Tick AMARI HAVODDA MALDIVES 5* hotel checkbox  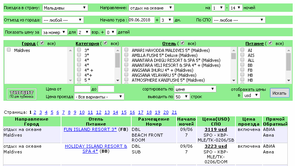pyautogui.click(x=126, y=50)
